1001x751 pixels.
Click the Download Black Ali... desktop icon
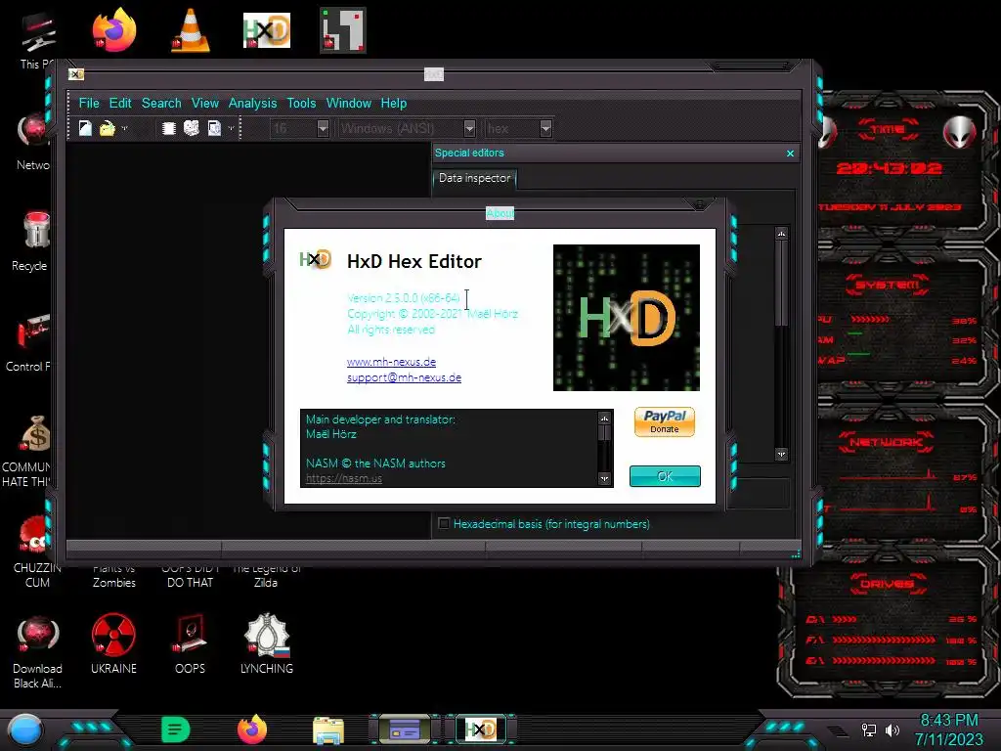37,636
